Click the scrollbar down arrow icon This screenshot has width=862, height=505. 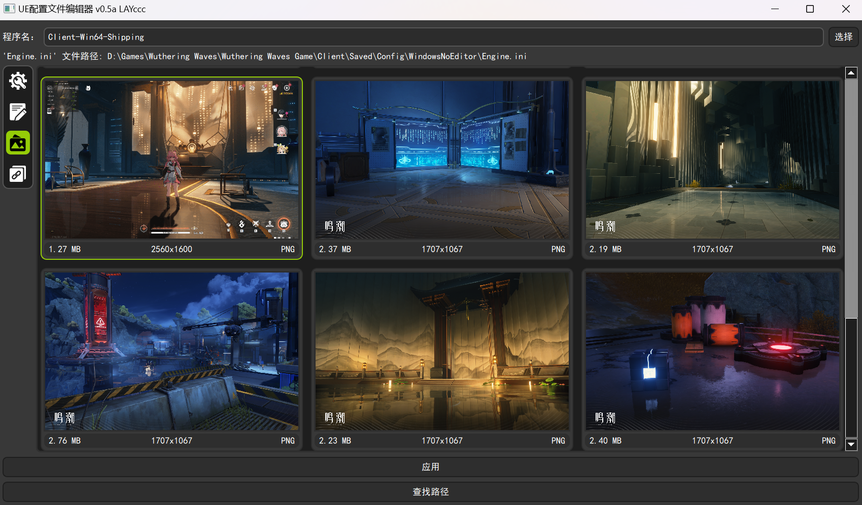point(851,445)
